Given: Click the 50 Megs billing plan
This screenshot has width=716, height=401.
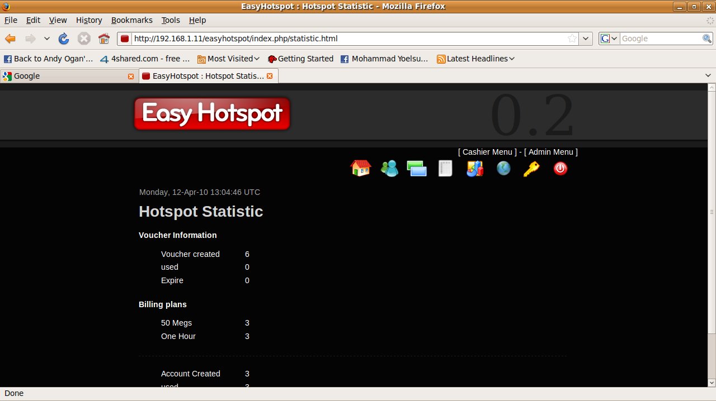Looking at the screenshot, I should pos(176,323).
